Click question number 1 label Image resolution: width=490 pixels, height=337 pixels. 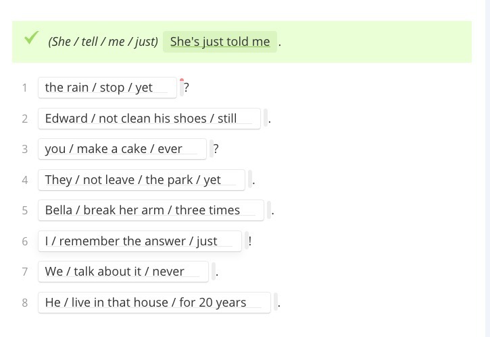25,88
